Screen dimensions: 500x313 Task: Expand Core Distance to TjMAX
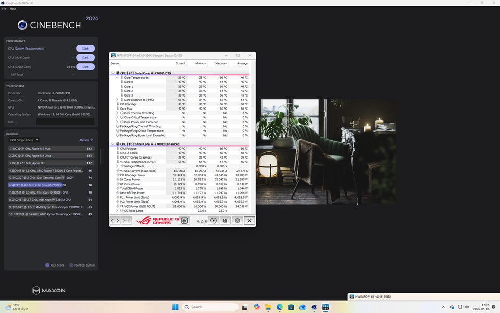click(x=117, y=100)
